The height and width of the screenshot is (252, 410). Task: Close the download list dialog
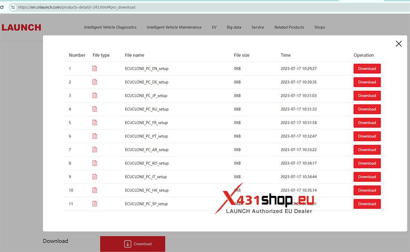399,44
